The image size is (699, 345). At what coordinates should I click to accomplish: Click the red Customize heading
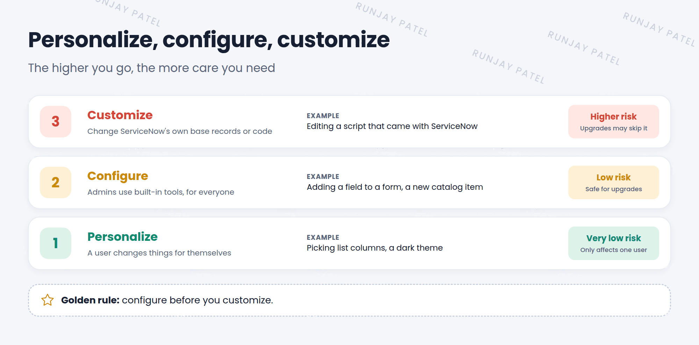click(120, 115)
